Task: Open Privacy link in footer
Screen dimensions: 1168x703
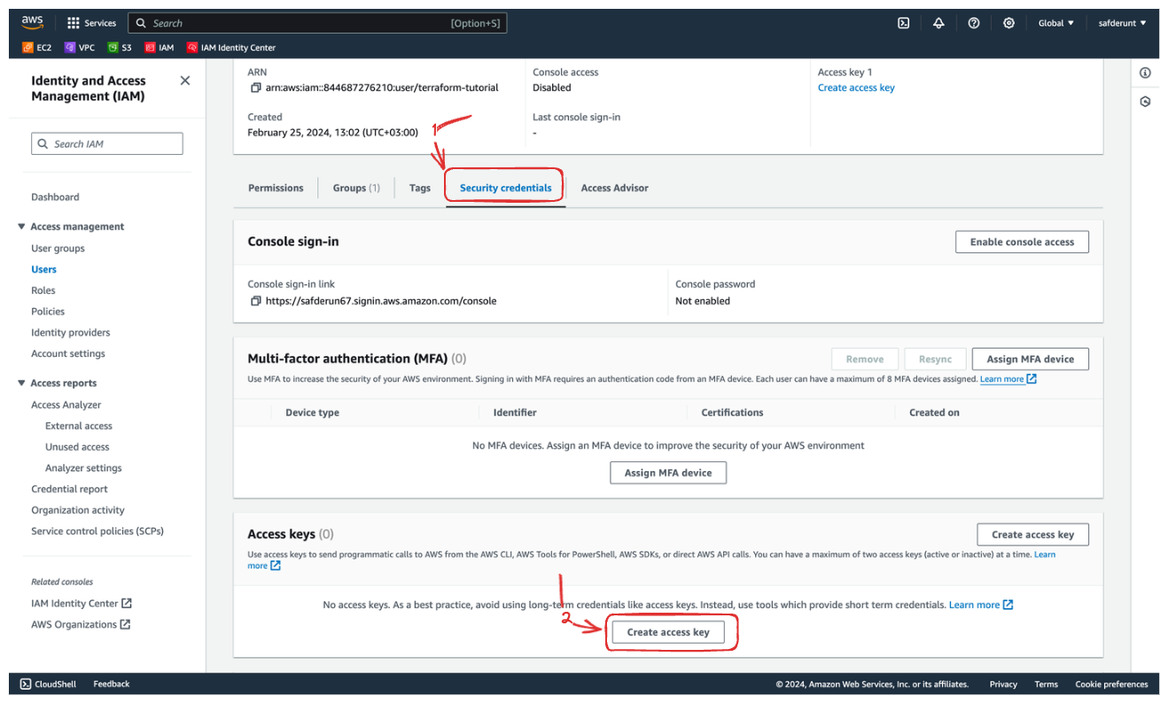Action: [1003, 684]
